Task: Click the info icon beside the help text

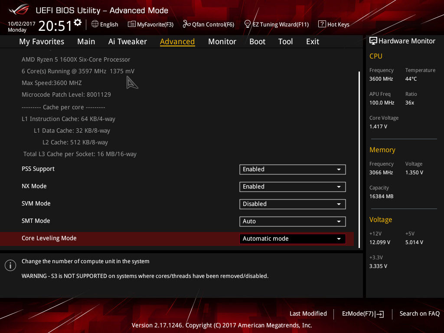Action: coord(10,265)
